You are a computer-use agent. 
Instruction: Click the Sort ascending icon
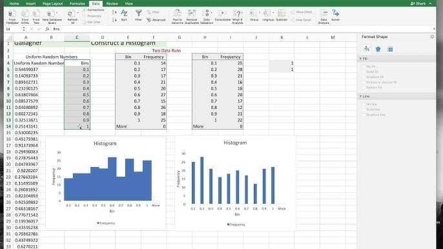click(114, 12)
